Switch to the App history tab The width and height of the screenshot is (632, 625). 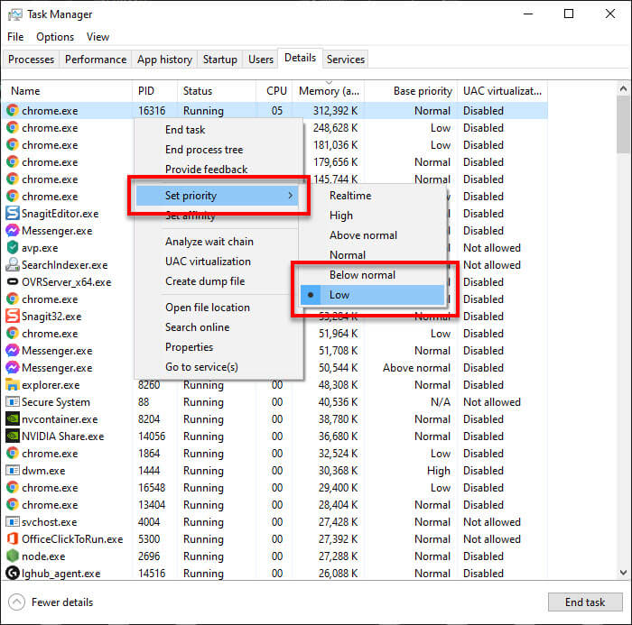164,60
